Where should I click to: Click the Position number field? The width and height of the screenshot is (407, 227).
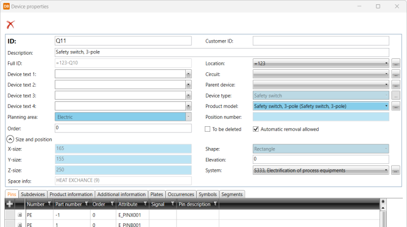(x=321, y=117)
